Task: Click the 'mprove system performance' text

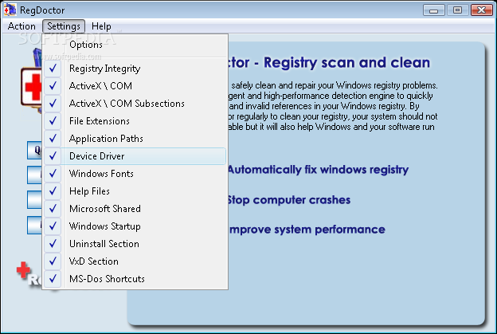Action: 307,230
